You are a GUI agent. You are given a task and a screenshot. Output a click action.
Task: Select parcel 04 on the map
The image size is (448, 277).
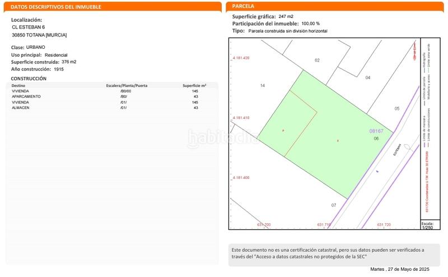pyautogui.click(x=368, y=77)
